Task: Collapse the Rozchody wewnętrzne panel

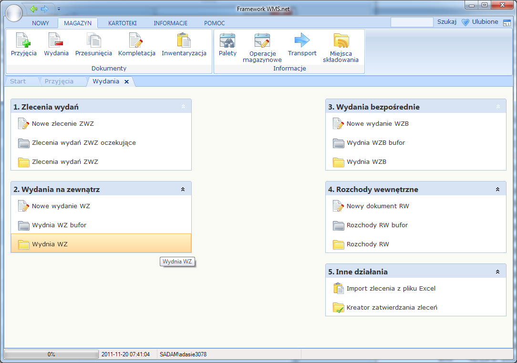Action: [498, 190]
